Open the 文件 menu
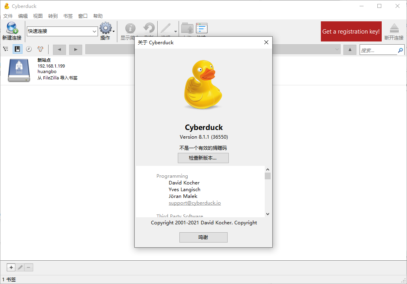This screenshot has width=407, height=284. point(8,16)
